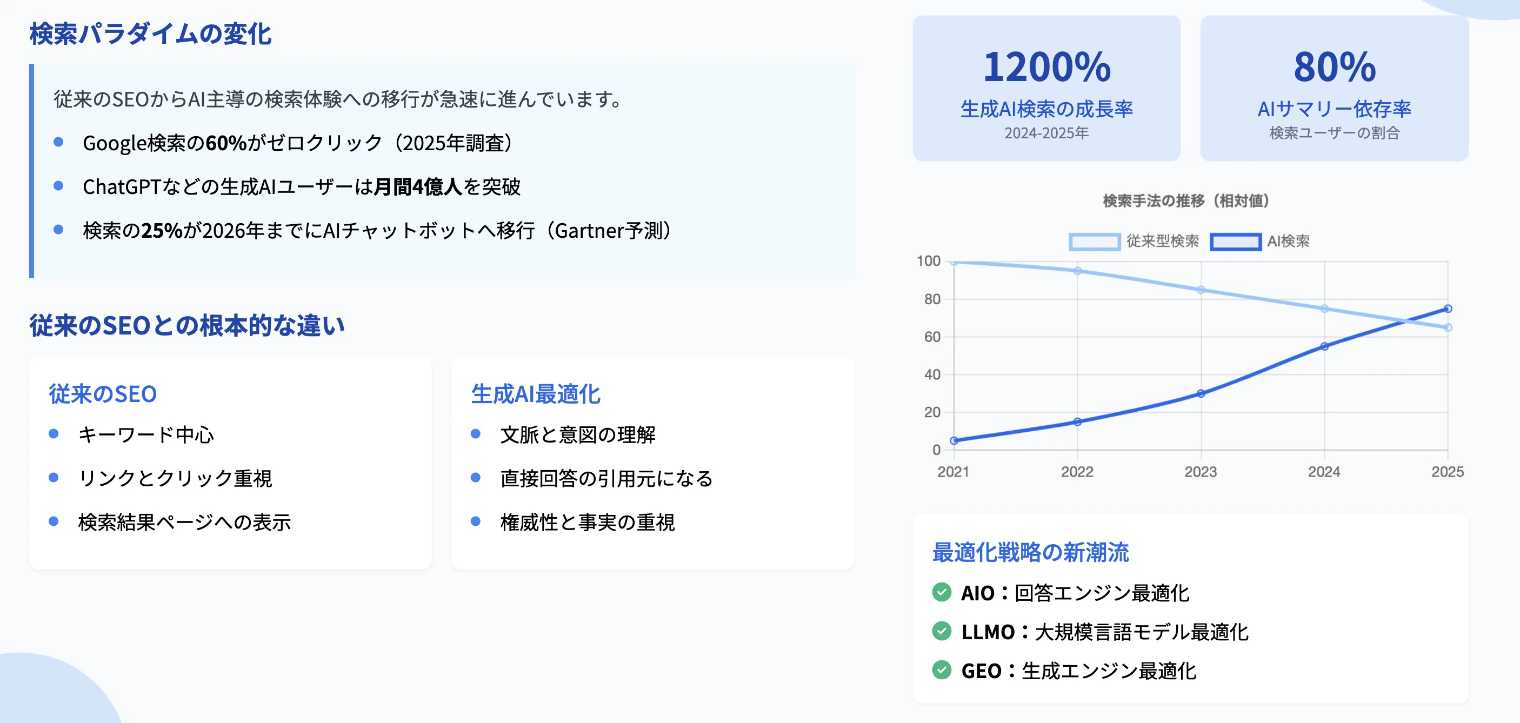1520x723 pixels.
Task: Click the AI検索 data point at 2023
Action: [x=1201, y=393]
